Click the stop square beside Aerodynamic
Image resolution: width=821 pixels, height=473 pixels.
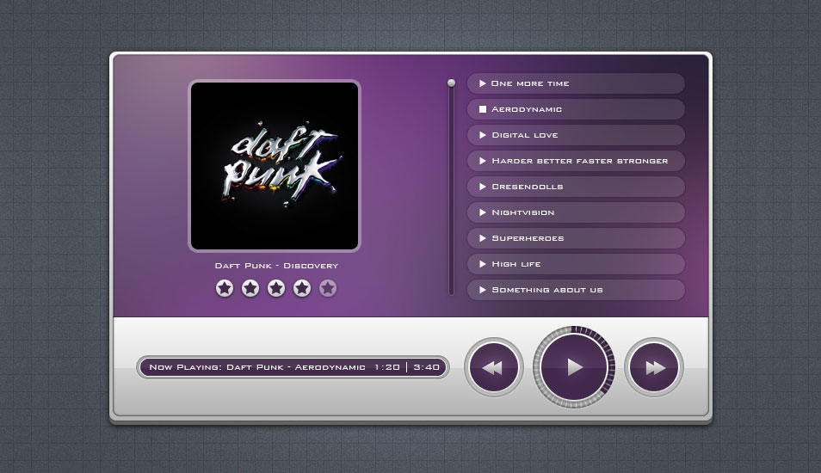point(483,109)
